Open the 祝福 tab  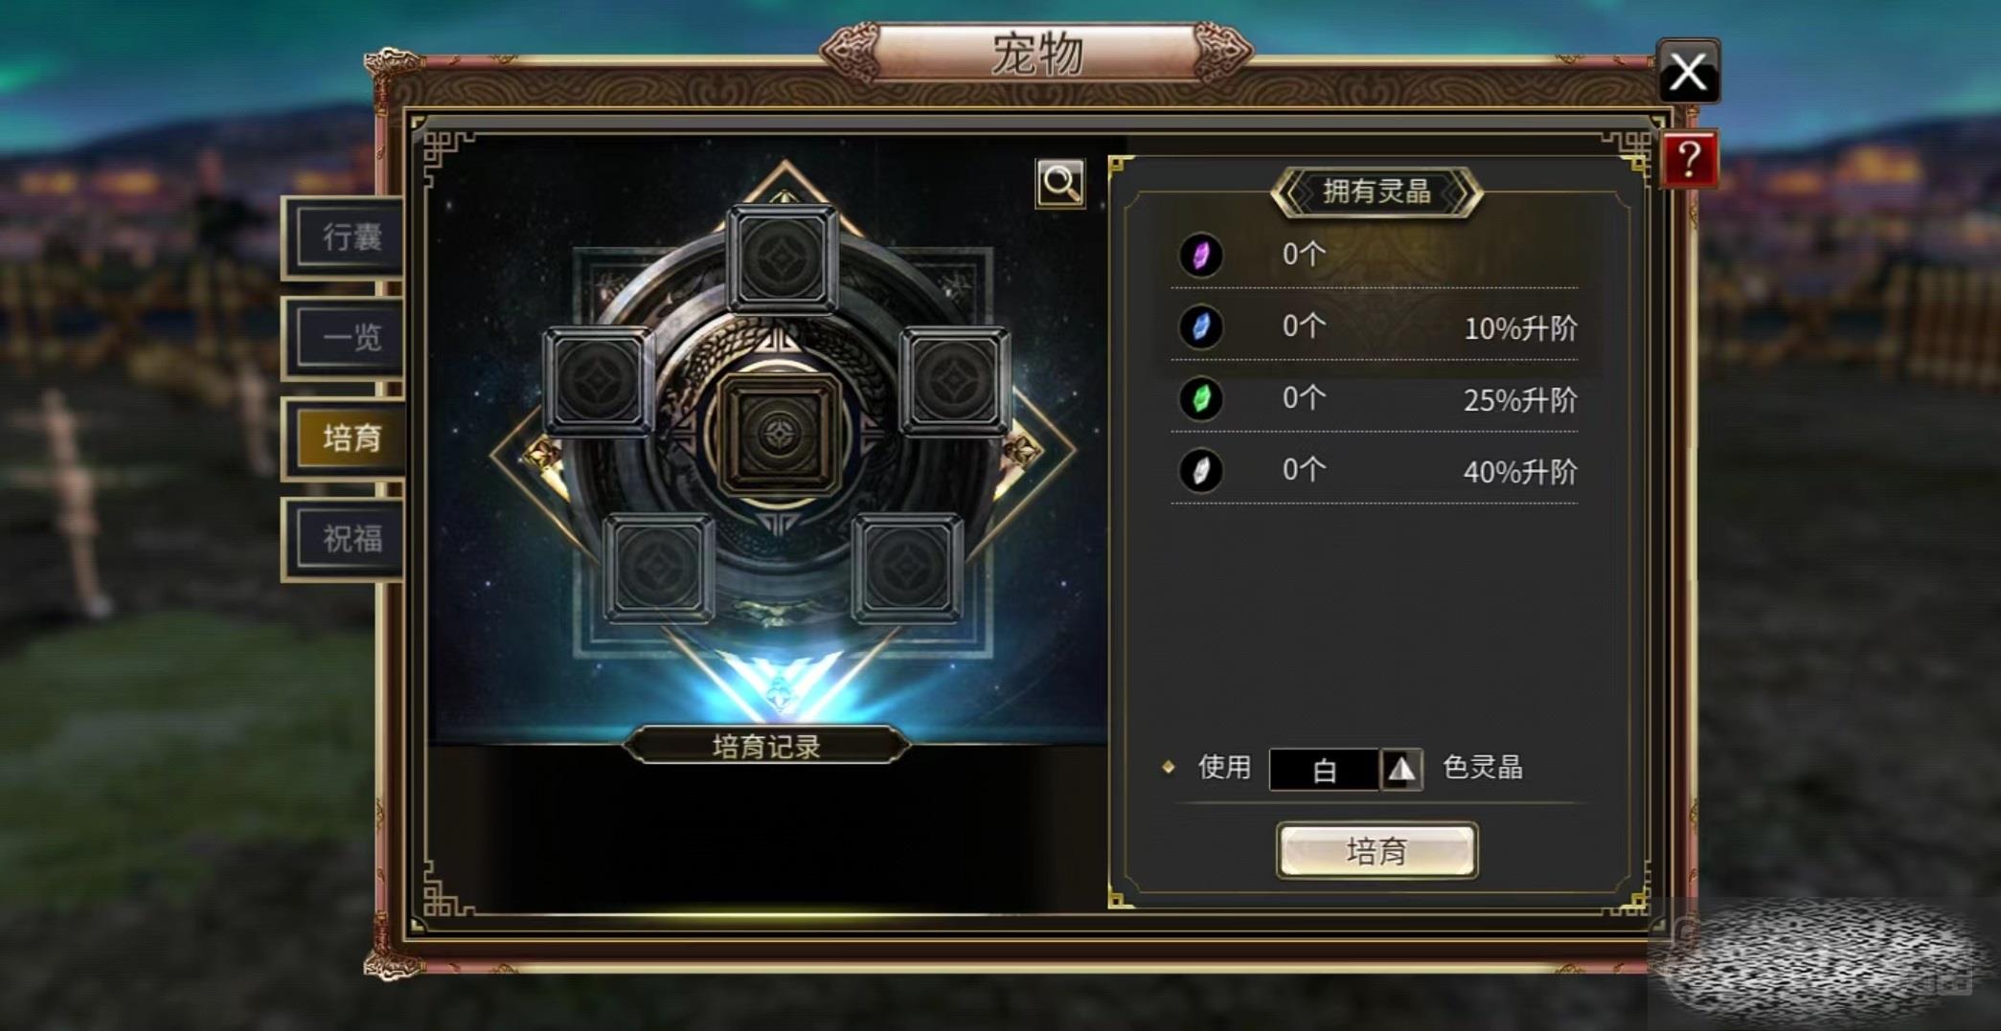[351, 538]
